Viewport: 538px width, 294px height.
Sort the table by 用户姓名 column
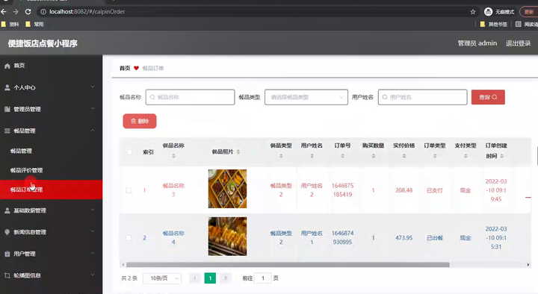pyautogui.click(x=312, y=156)
